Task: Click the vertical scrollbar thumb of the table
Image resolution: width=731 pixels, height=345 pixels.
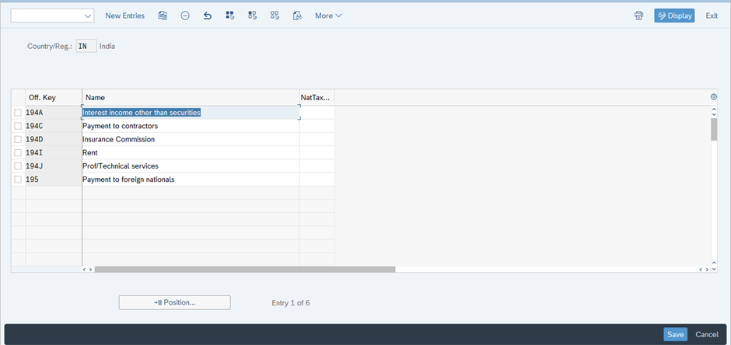Action: (x=714, y=129)
